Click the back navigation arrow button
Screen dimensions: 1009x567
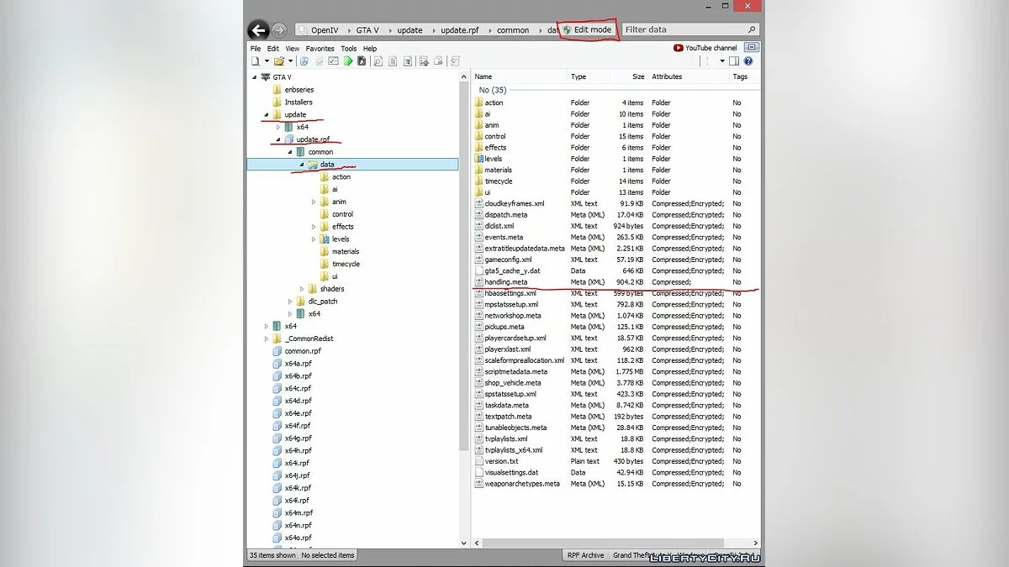258,30
